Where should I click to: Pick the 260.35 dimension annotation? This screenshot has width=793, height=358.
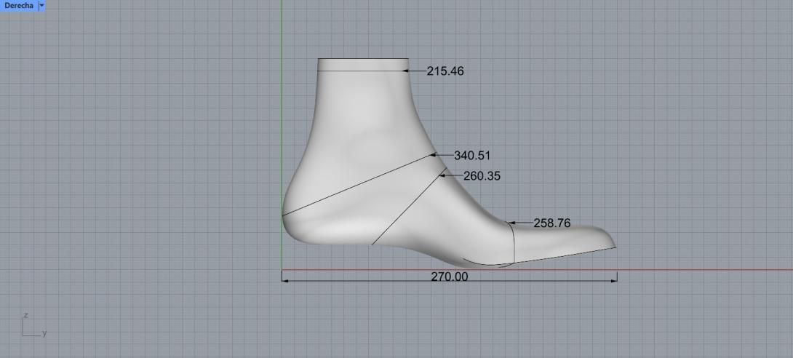(x=482, y=176)
